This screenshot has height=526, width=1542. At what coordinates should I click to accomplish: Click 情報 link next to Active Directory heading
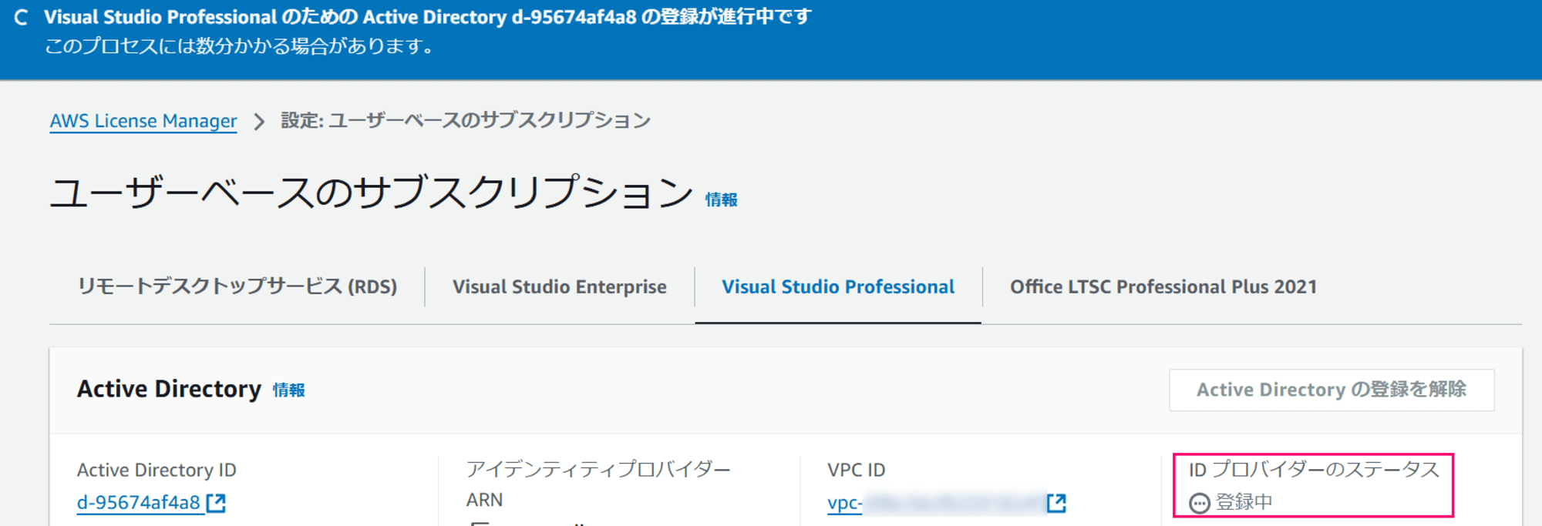pos(288,390)
